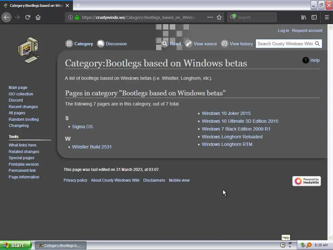Viewport: 333px width, 250px height.
Task: Open the ISO collection link
Action: (x=21, y=94)
